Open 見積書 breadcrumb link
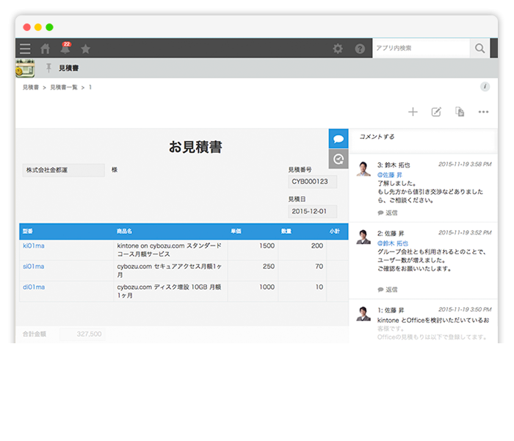Image resolution: width=514 pixels, height=441 pixels. [31, 87]
